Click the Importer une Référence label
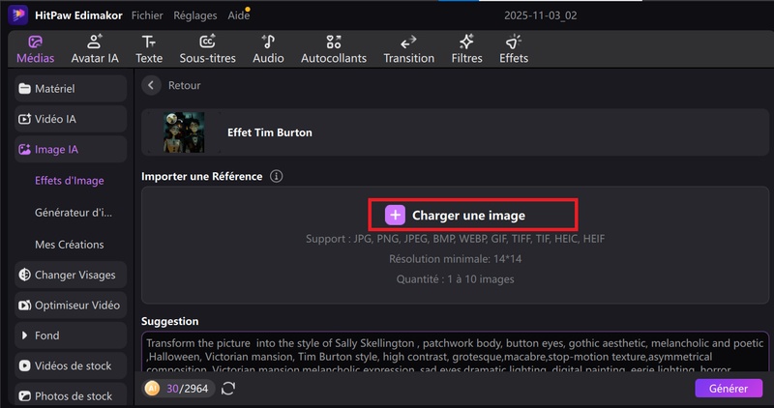This screenshot has height=408, width=774. coord(202,176)
